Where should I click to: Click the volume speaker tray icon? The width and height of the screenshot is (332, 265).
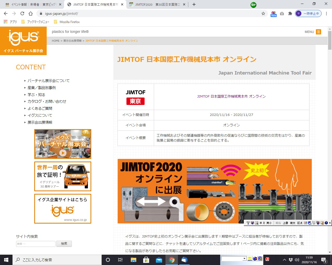coord(297,260)
